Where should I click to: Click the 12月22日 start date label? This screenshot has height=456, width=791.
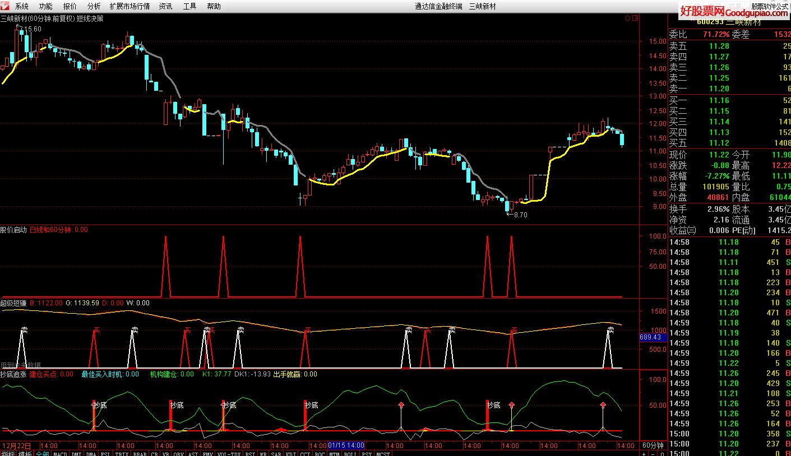click(x=16, y=445)
